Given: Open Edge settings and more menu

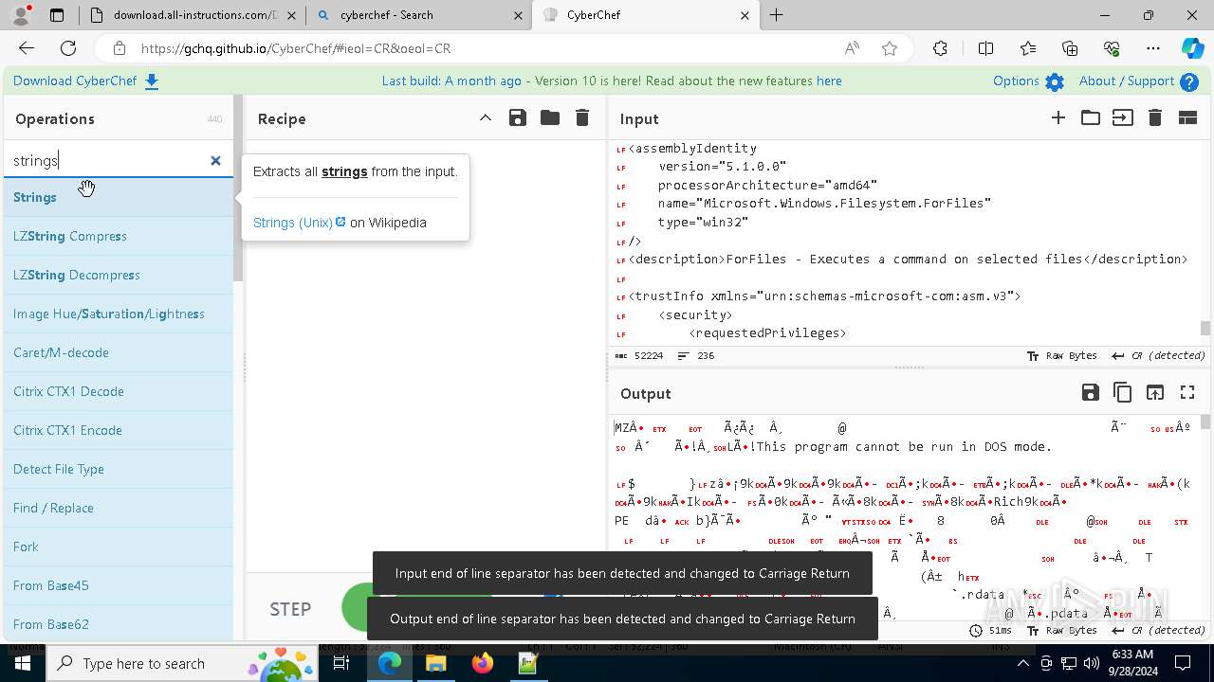Looking at the screenshot, I should click(1153, 48).
